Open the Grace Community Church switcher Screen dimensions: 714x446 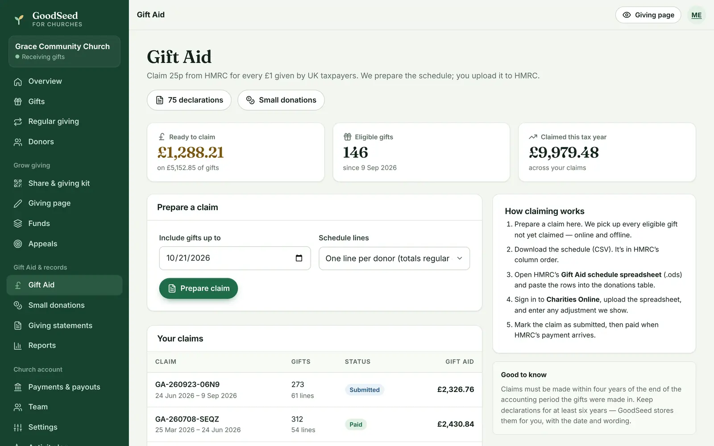(64, 51)
